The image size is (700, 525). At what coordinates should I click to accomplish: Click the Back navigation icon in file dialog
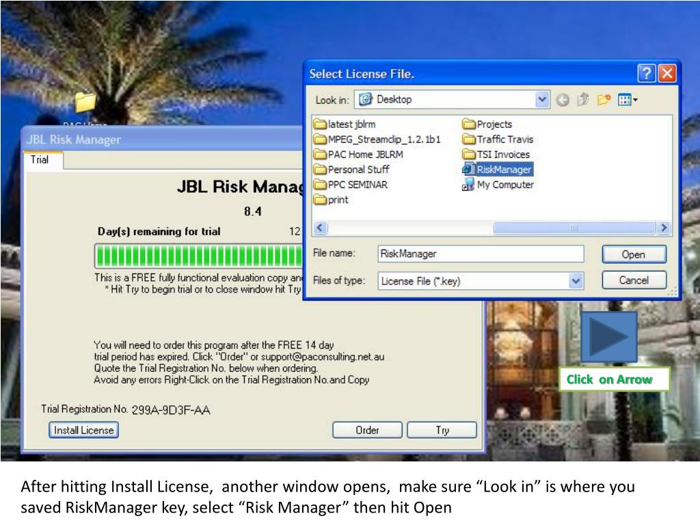click(563, 100)
